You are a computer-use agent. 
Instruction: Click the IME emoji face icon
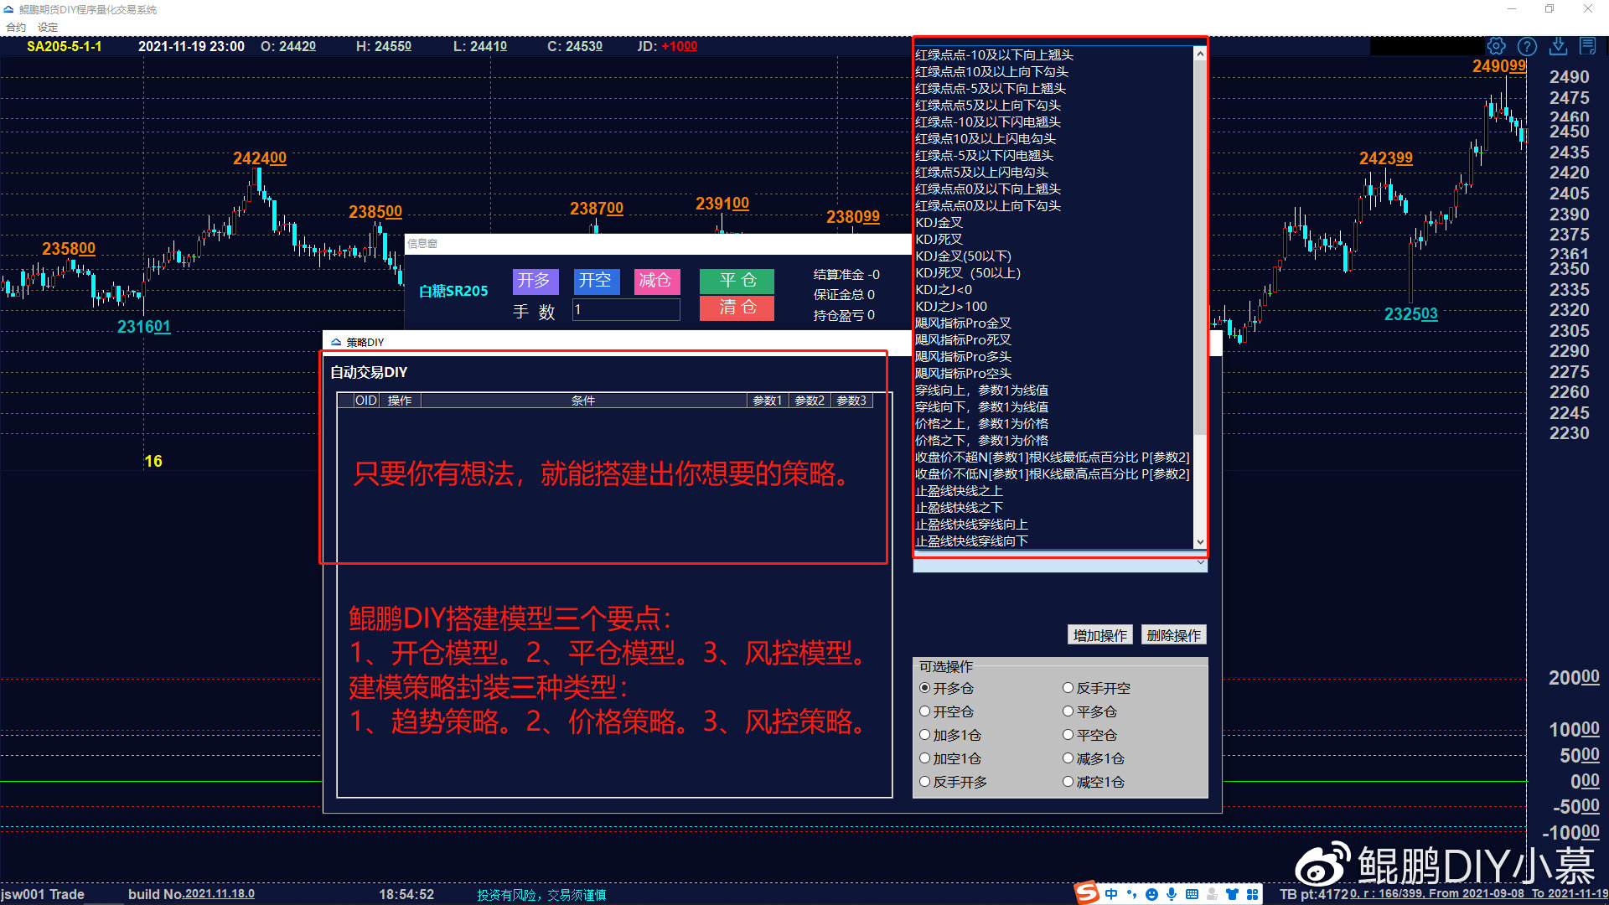[x=1151, y=894]
